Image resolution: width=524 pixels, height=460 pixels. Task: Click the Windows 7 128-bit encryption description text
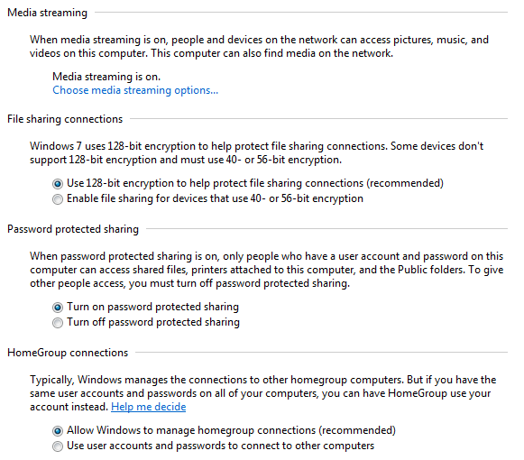point(257,152)
